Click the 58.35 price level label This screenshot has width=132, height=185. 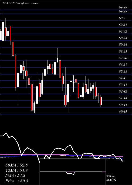pos(123,51)
